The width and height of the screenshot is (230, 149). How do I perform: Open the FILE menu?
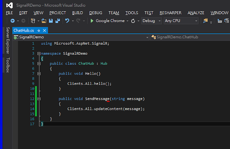point(9,13)
